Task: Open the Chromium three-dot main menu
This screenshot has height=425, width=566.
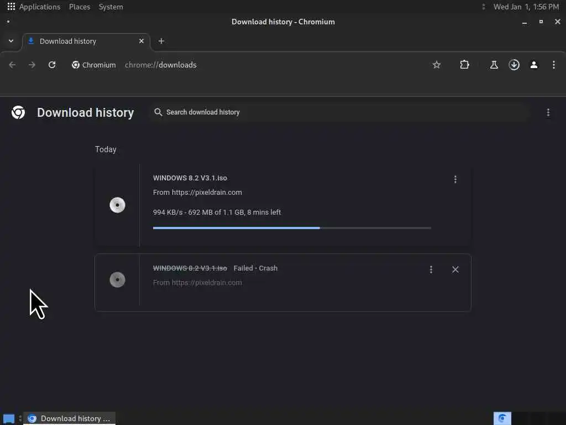Action: pyautogui.click(x=554, y=65)
